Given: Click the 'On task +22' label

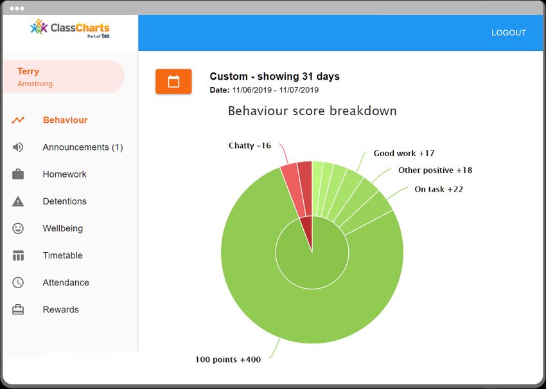Looking at the screenshot, I should pyautogui.click(x=439, y=189).
